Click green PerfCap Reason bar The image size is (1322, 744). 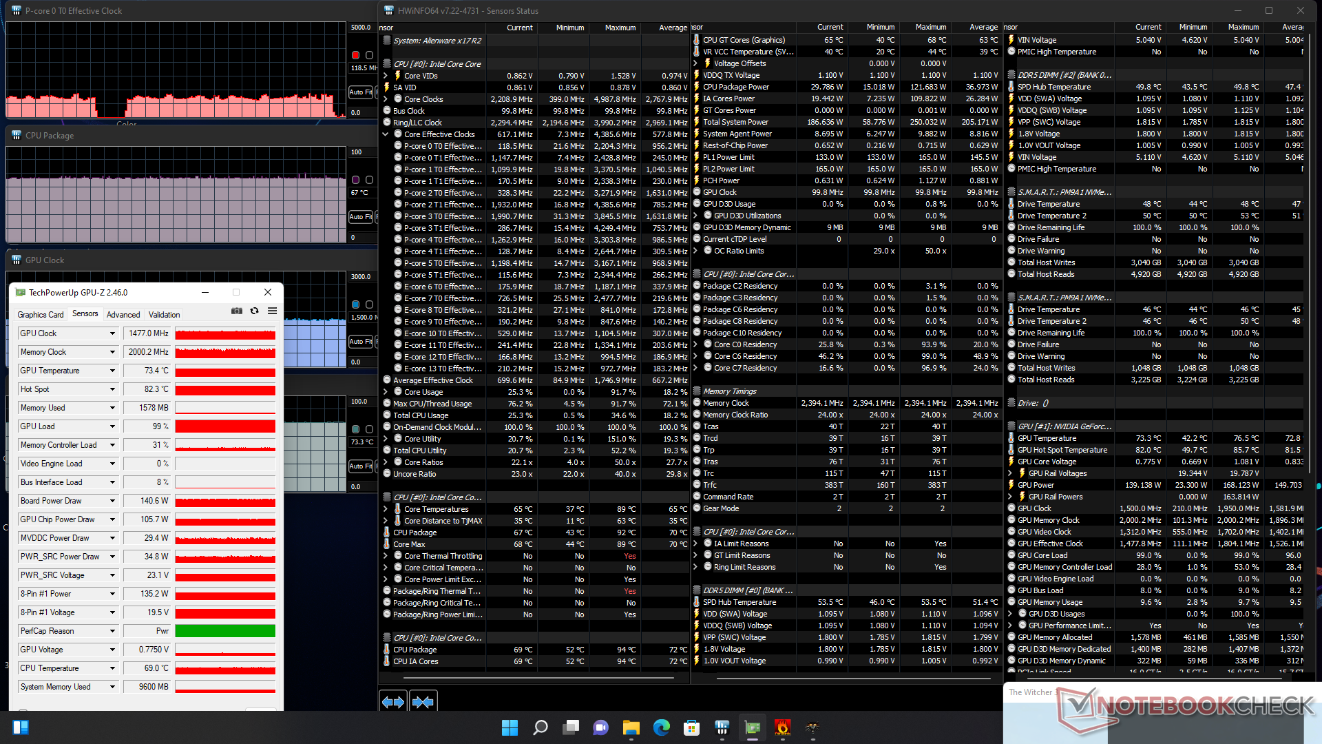click(x=225, y=631)
